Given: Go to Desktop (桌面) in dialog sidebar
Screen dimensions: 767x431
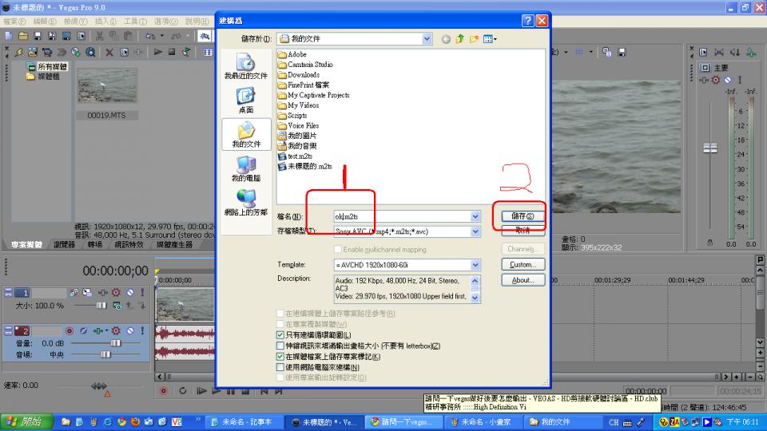Looking at the screenshot, I should (246, 101).
